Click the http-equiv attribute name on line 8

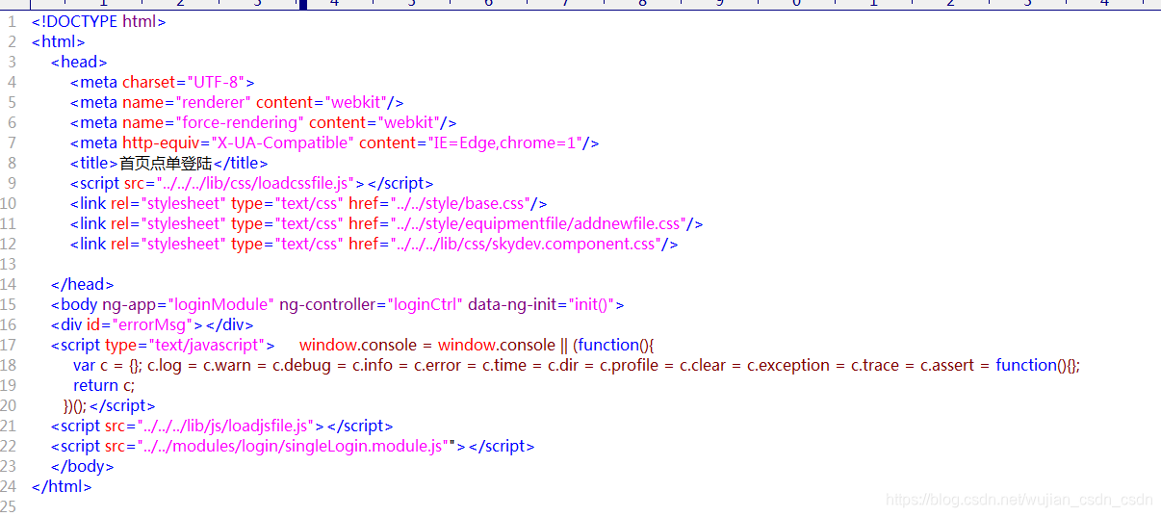(163, 142)
